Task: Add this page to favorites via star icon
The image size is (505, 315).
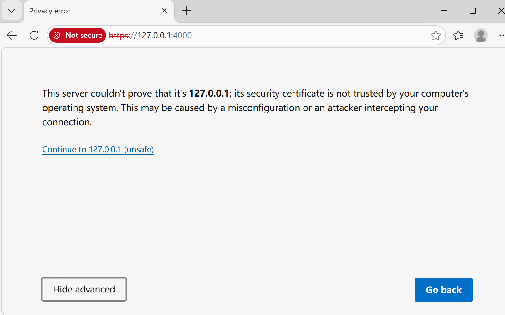Action: (x=436, y=35)
